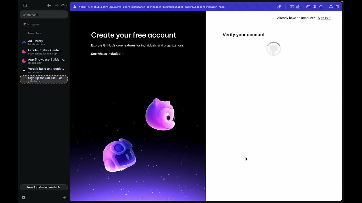Open the extensions puzzle icon

[331, 7]
